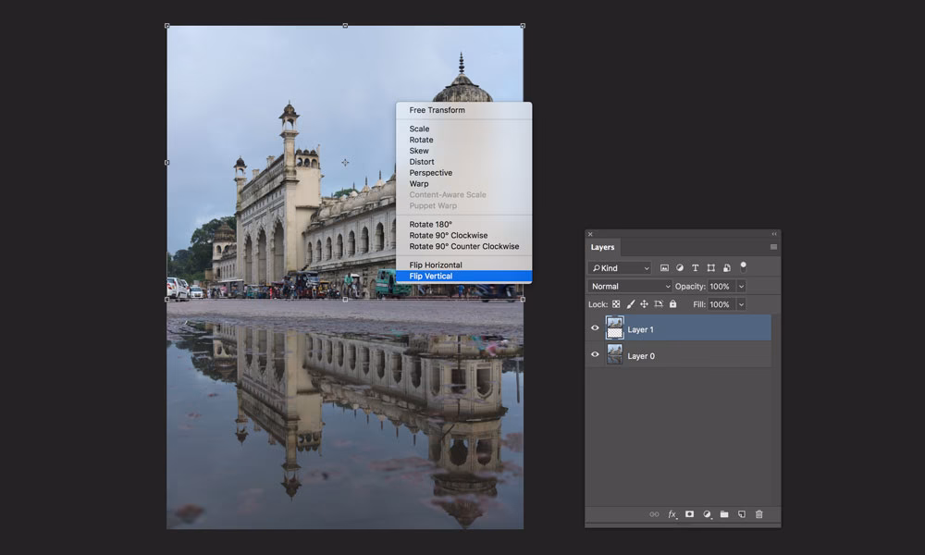This screenshot has width=925, height=555.
Task: Select Warp from the transform menu
Action: coord(420,183)
